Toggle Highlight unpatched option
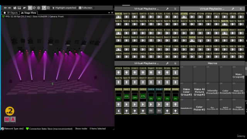 pyautogui.click(x=64, y=8)
